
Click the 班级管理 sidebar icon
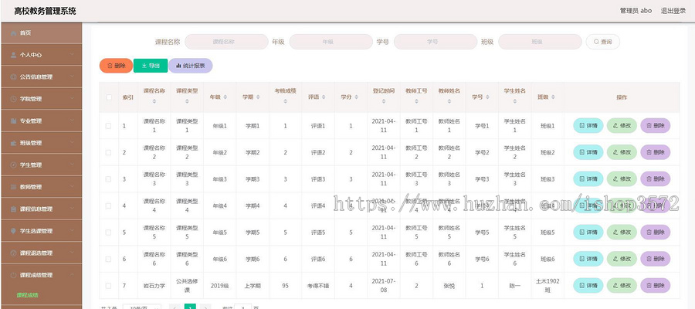tap(13, 143)
